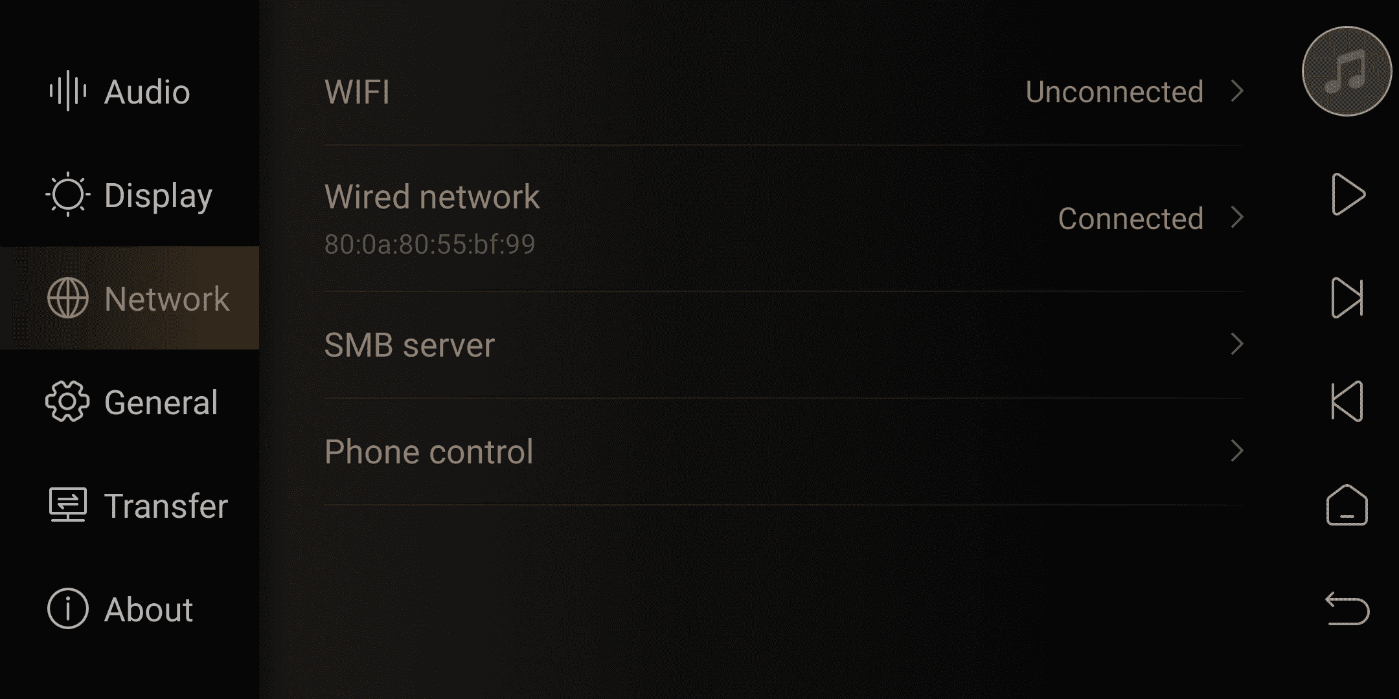
Task: Expand WIFI settings chevron
Action: point(1237,91)
